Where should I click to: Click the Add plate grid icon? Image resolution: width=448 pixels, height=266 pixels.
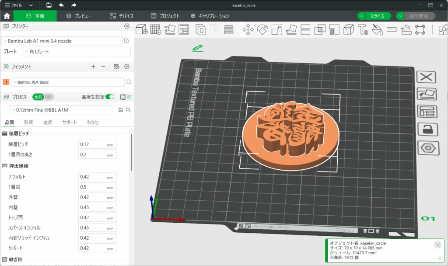(156, 29)
